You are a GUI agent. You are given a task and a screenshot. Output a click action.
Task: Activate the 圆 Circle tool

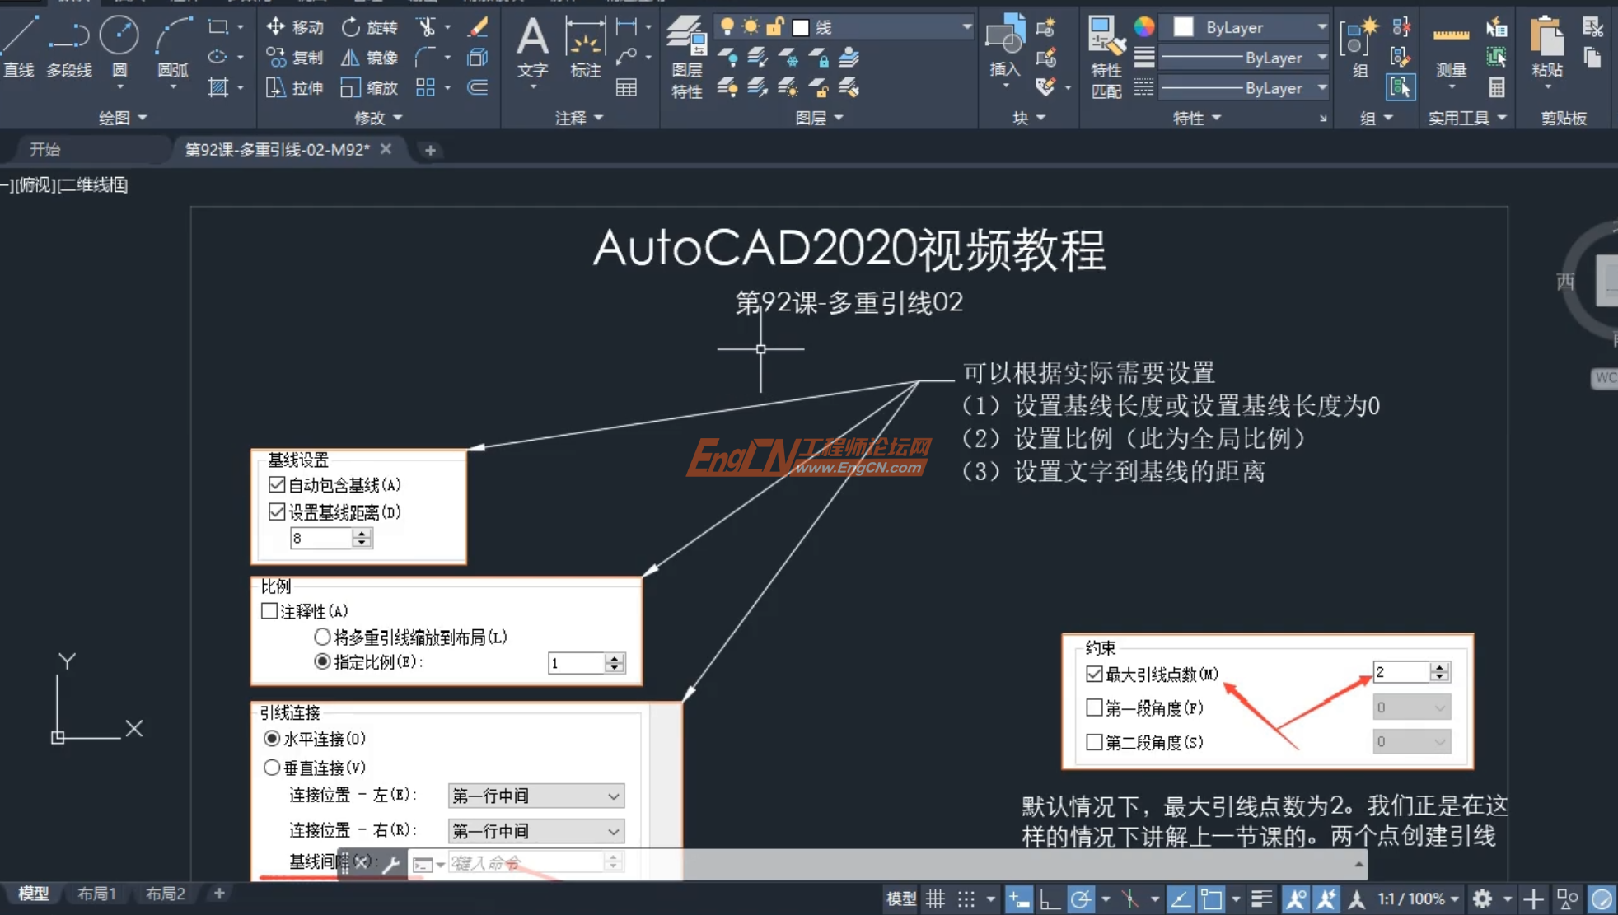coord(119,35)
